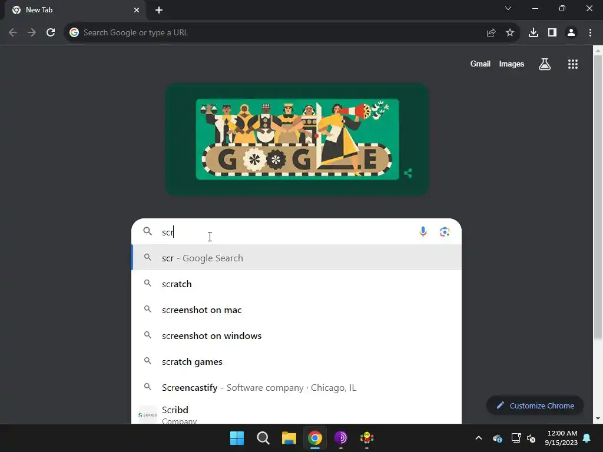Screen dimensions: 603x452
Task: Choose 'screenshot on mac' suggestion
Action: point(297,310)
